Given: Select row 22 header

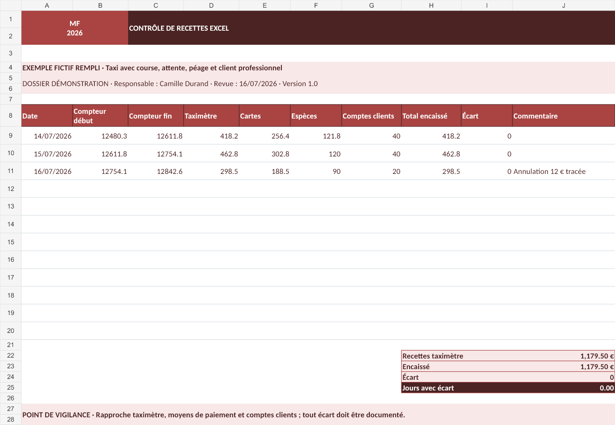Looking at the screenshot, I should click(x=11, y=356).
